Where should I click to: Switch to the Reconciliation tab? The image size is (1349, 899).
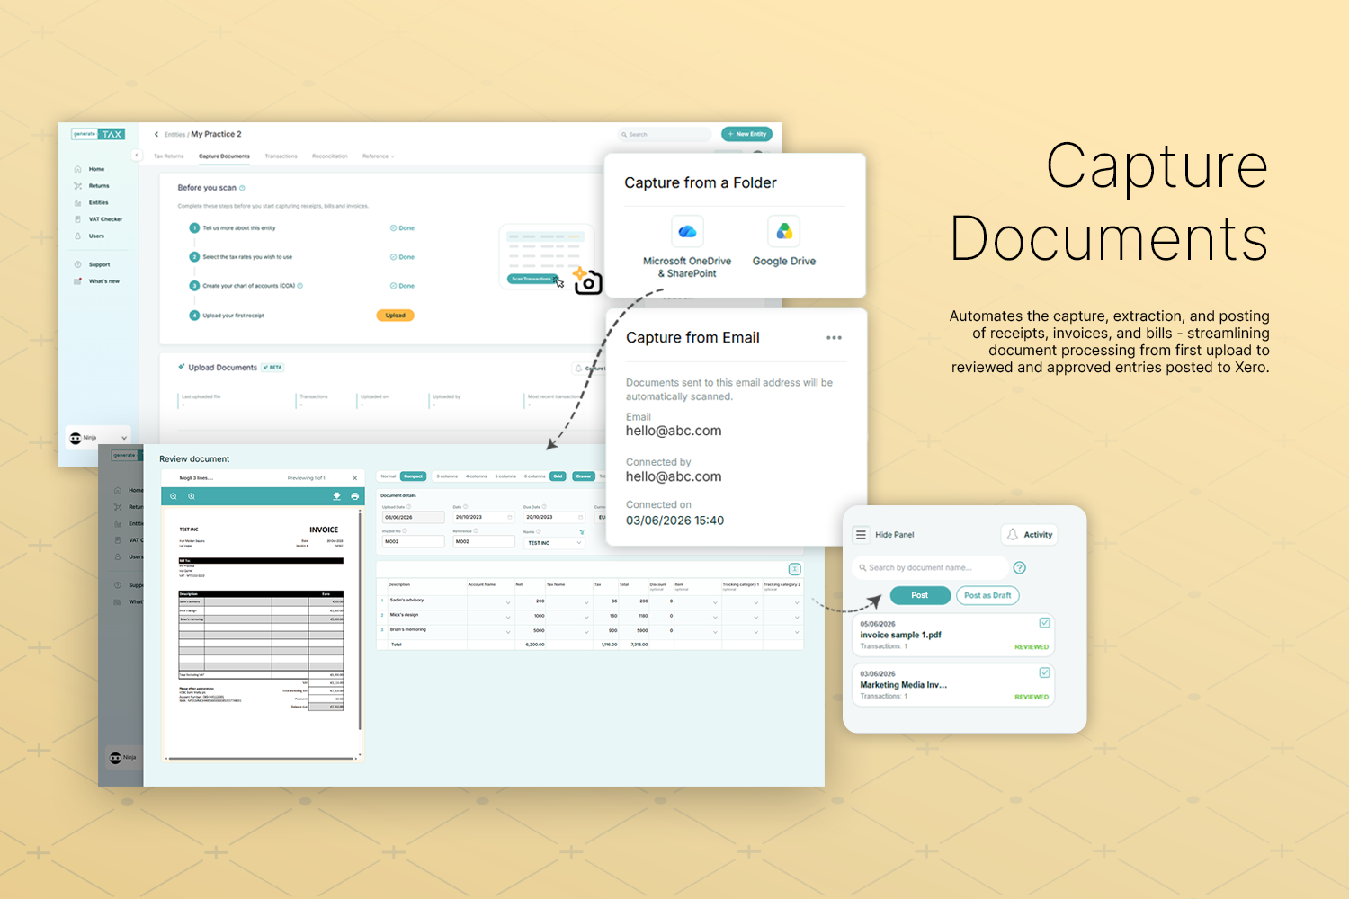[x=329, y=156]
